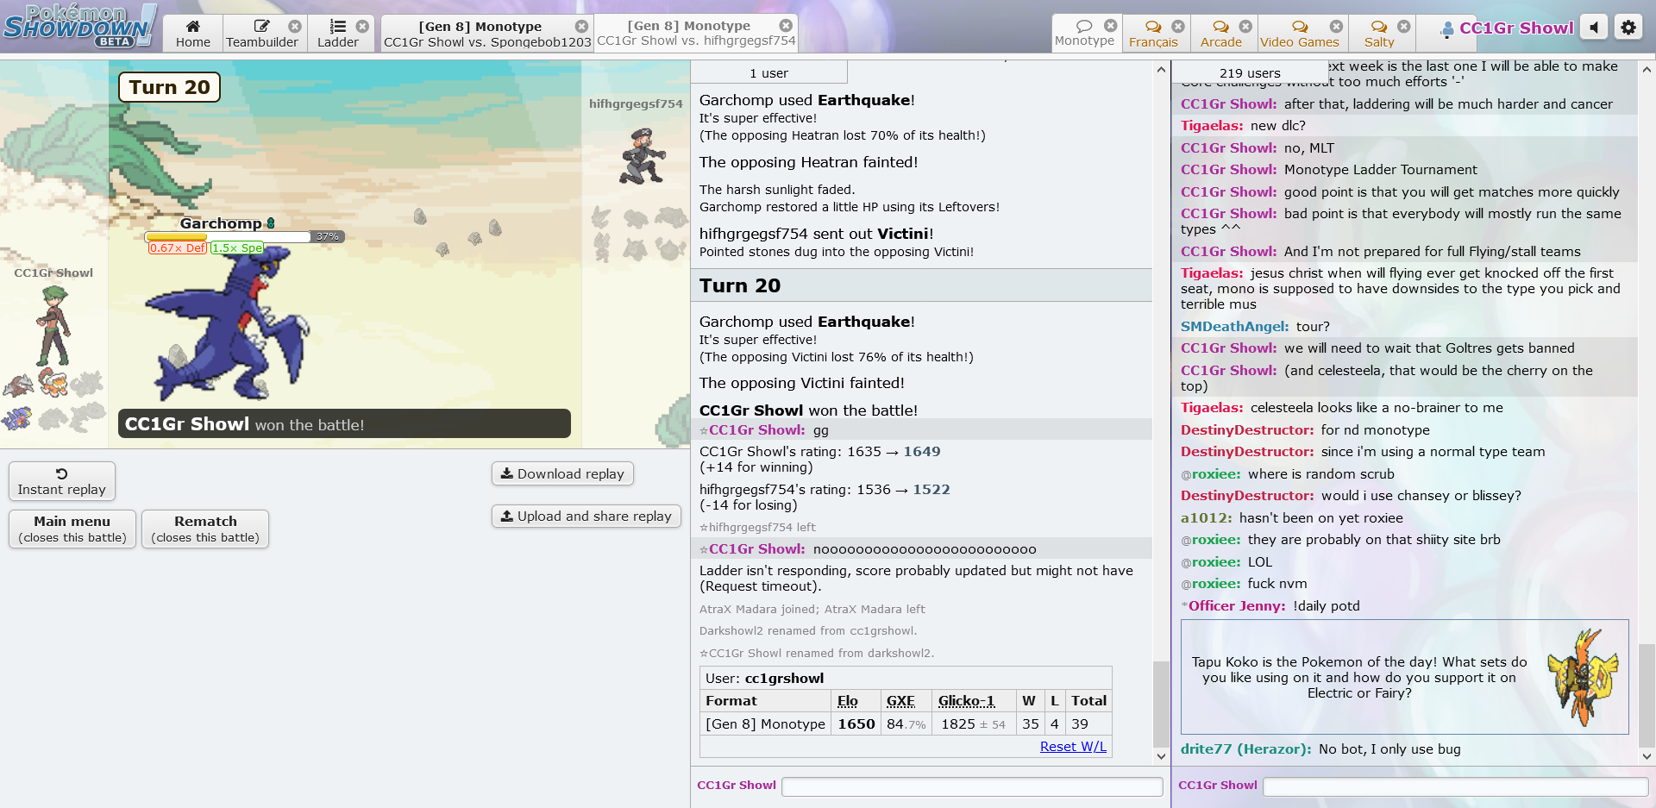Open CC1Gr Showl user menu in header
The width and height of the screenshot is (1656, 808).
tap(1507, 28)
